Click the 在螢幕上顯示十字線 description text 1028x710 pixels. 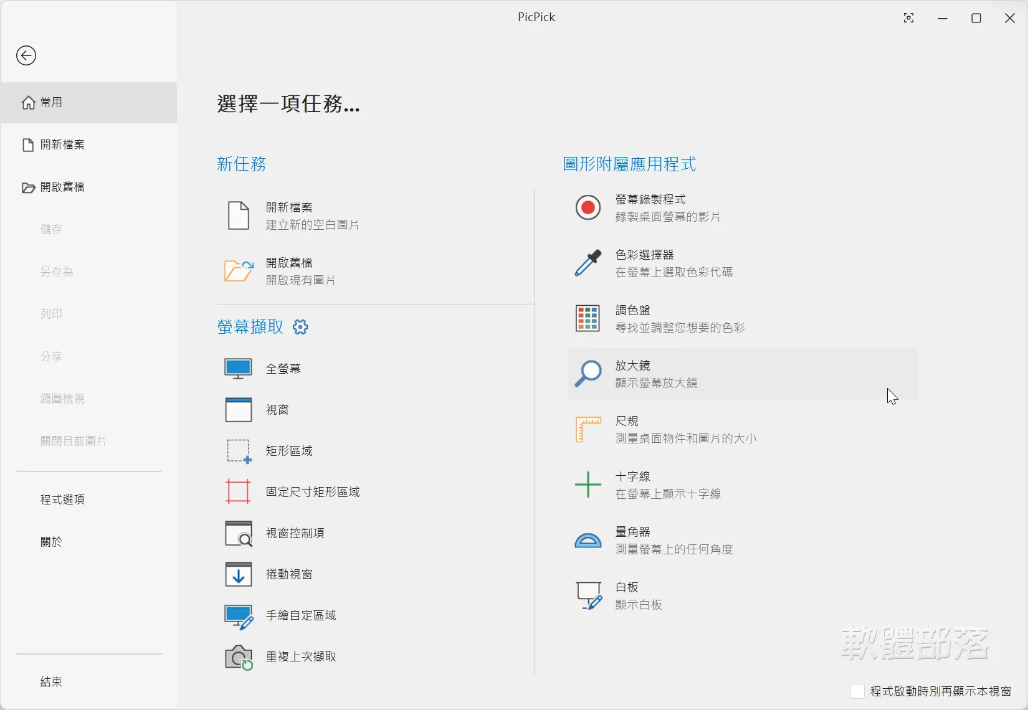[x=669, y=494]
